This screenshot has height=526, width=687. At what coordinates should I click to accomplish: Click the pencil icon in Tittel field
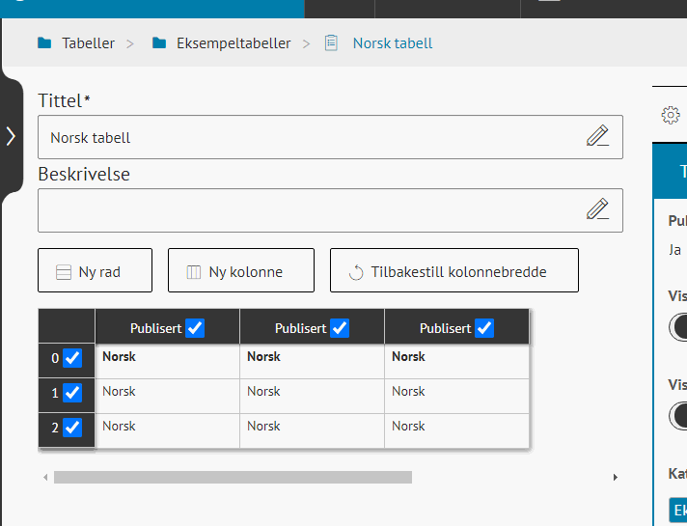click(x=597, y=136)
